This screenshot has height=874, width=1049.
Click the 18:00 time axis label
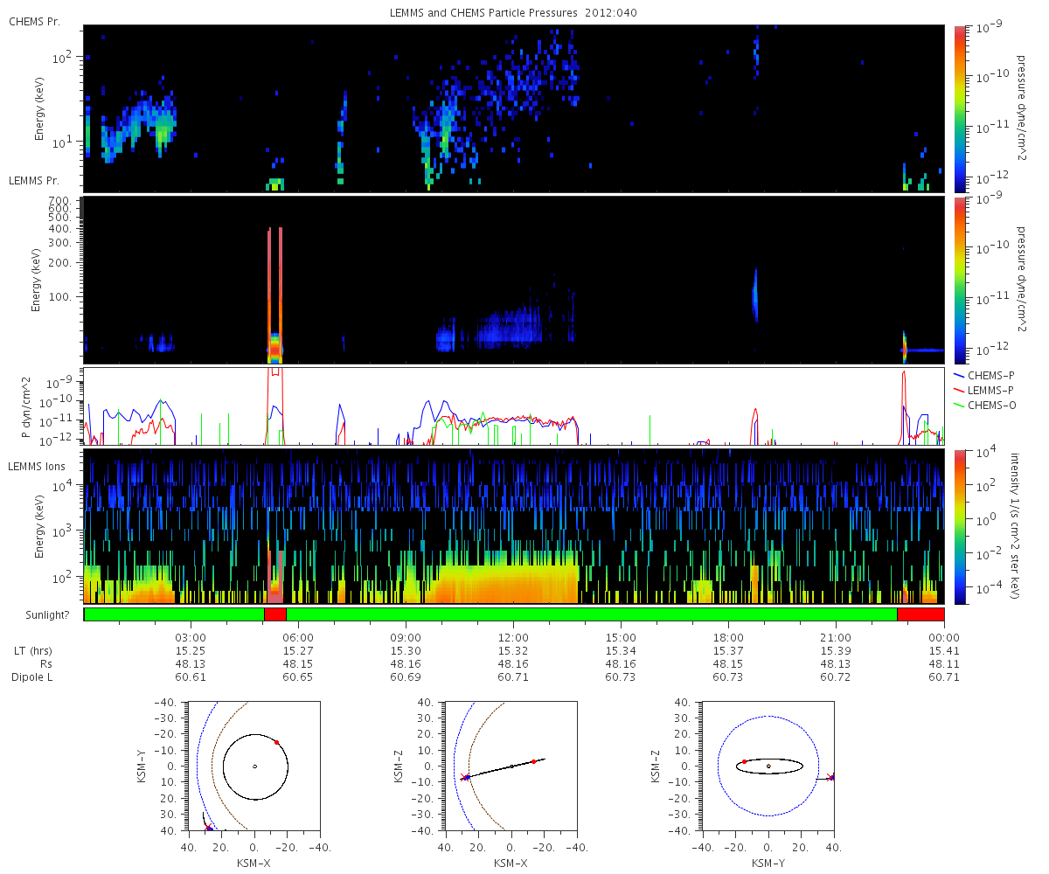coord(728,637)
